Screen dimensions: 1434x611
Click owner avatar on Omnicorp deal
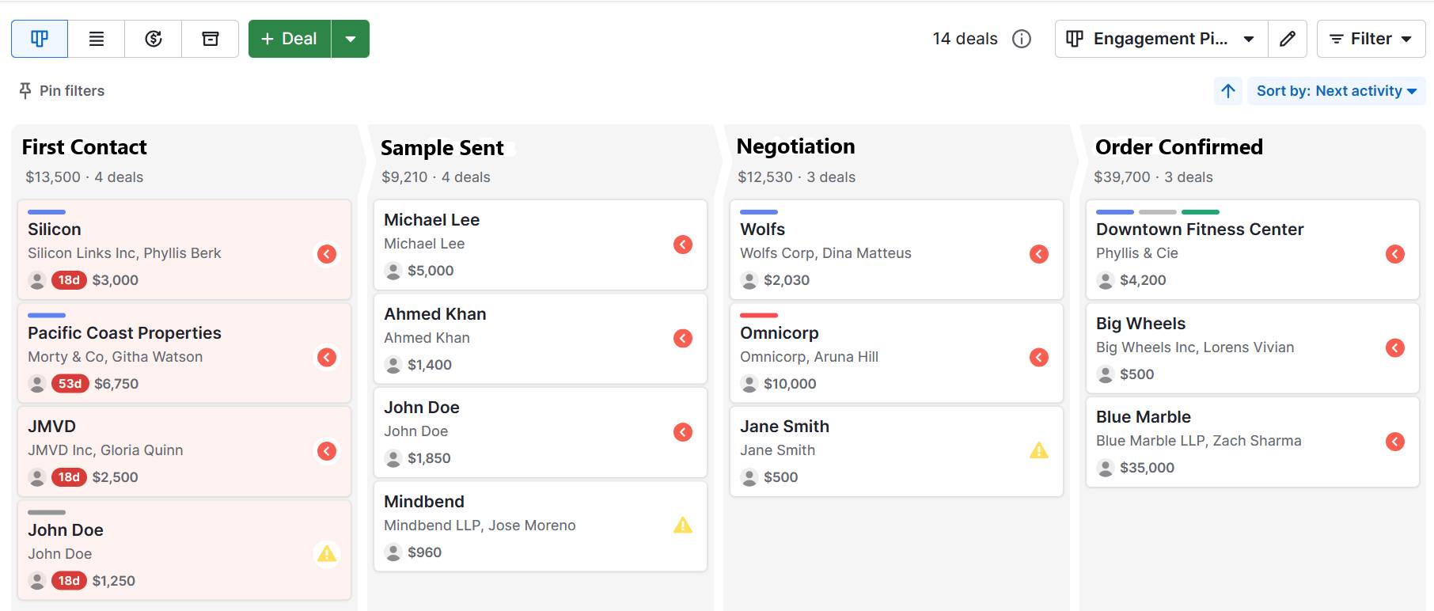pyautogui.click(x=749, y=384)
